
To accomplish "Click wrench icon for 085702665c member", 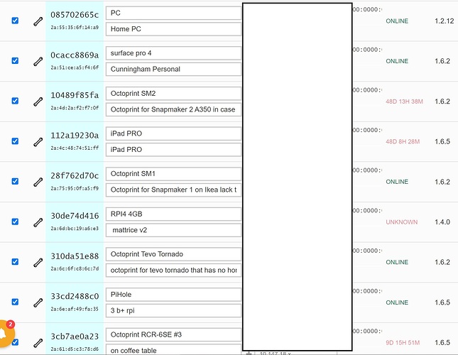I will [x=38, y=21].
